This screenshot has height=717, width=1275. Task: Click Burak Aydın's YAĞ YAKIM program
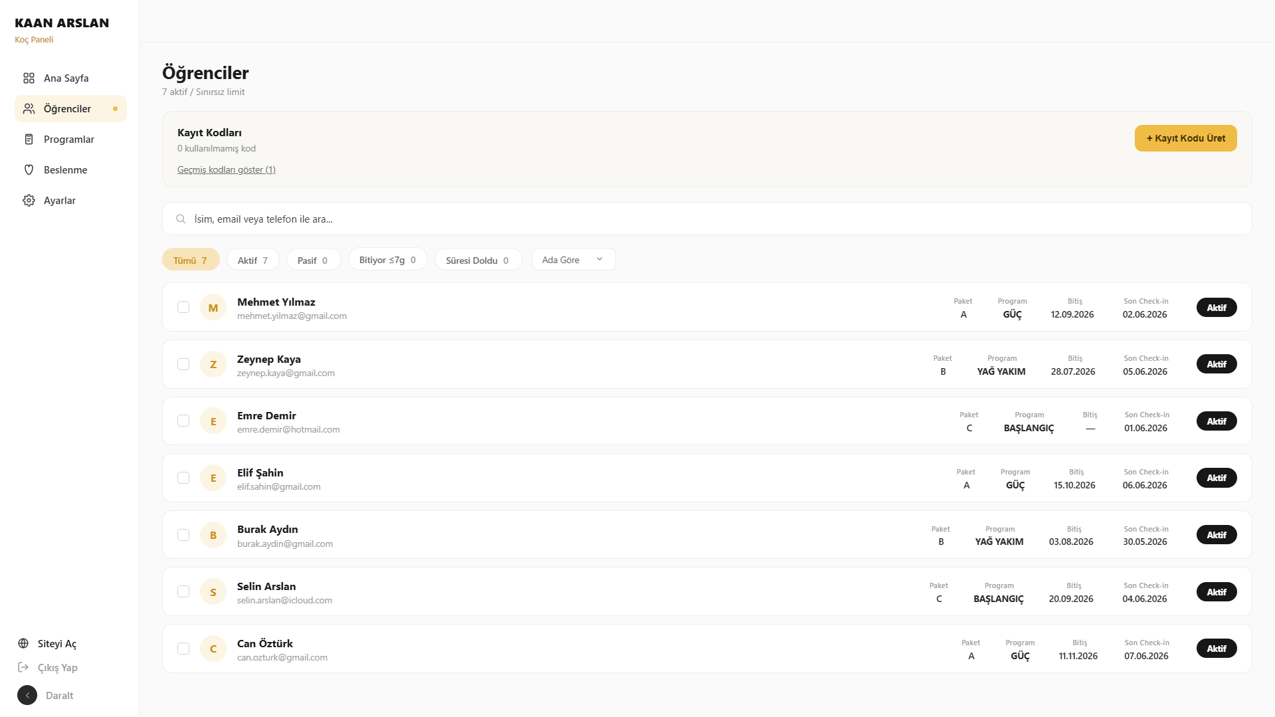pos(999,542)
